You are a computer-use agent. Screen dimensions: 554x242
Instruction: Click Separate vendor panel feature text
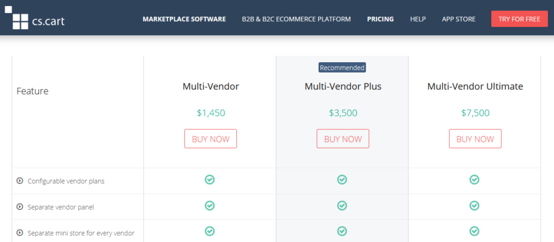[61, 207]
